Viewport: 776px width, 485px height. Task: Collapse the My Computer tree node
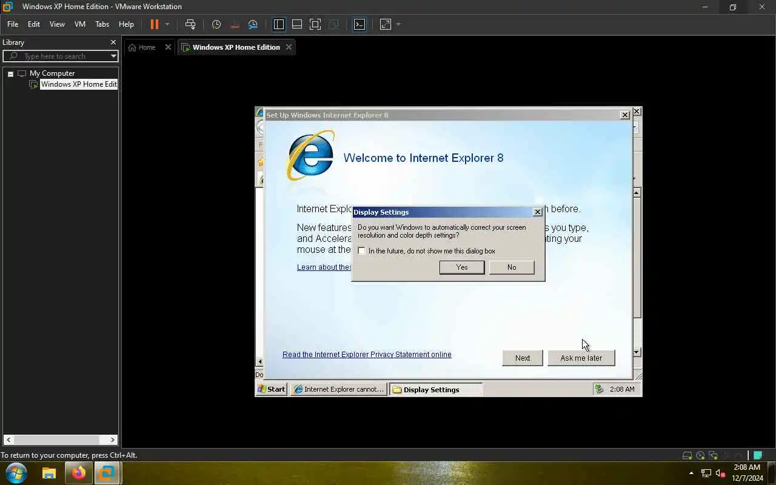[10, 73]
